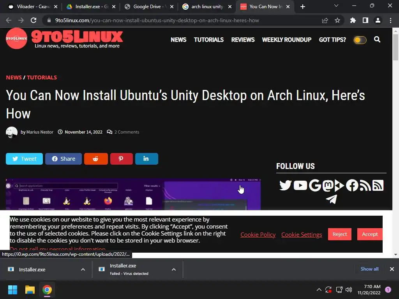Open the Extensions puzzle icon
399x299 pixels.
353,20
